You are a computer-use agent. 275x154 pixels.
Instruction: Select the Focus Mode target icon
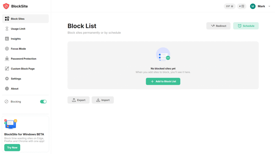pyautogui.click(x=7, y=49)
